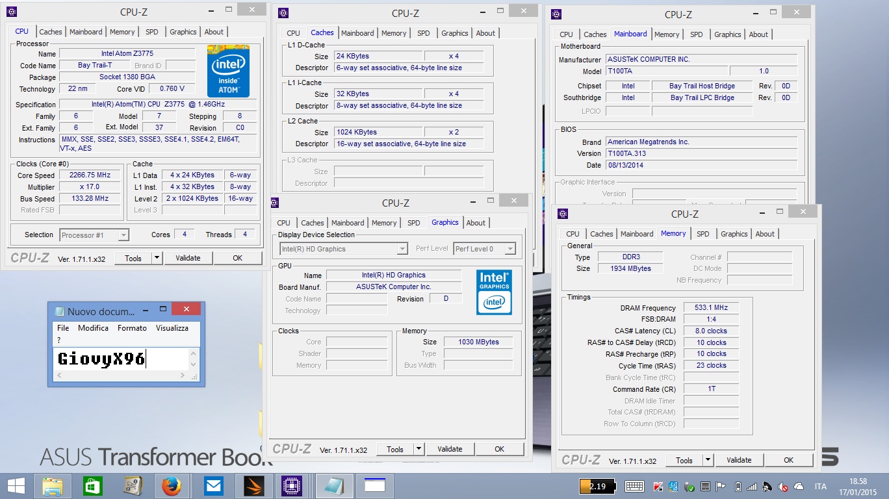Click the Intel Graphics logo in Graphics window
Image resolution: width=889 pixels, height=499 pixels.
point(494,292)
